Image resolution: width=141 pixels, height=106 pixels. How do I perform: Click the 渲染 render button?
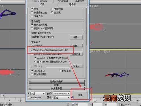pyautogui.click(x=80, y=95)
